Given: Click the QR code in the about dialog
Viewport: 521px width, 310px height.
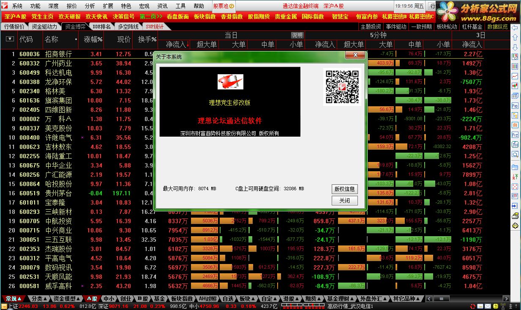Looking at the screenshot, I should (x=342, y=86).
